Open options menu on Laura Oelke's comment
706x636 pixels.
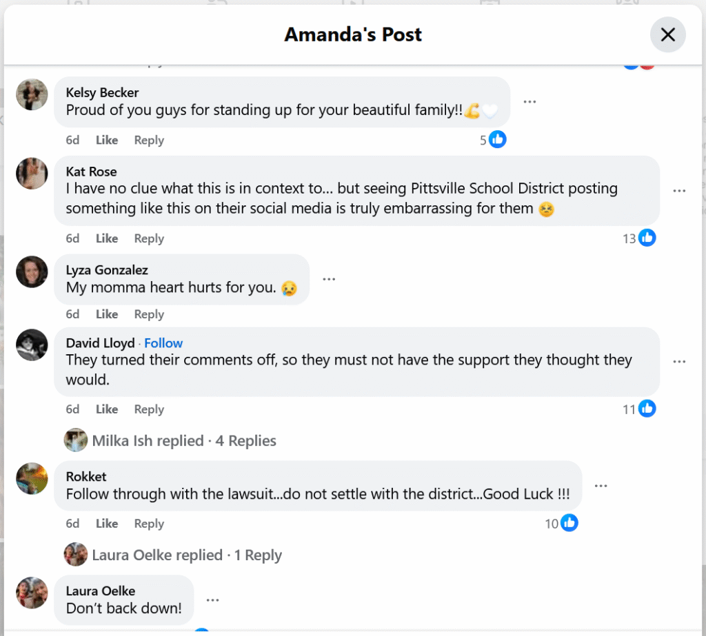coord(212,599)
